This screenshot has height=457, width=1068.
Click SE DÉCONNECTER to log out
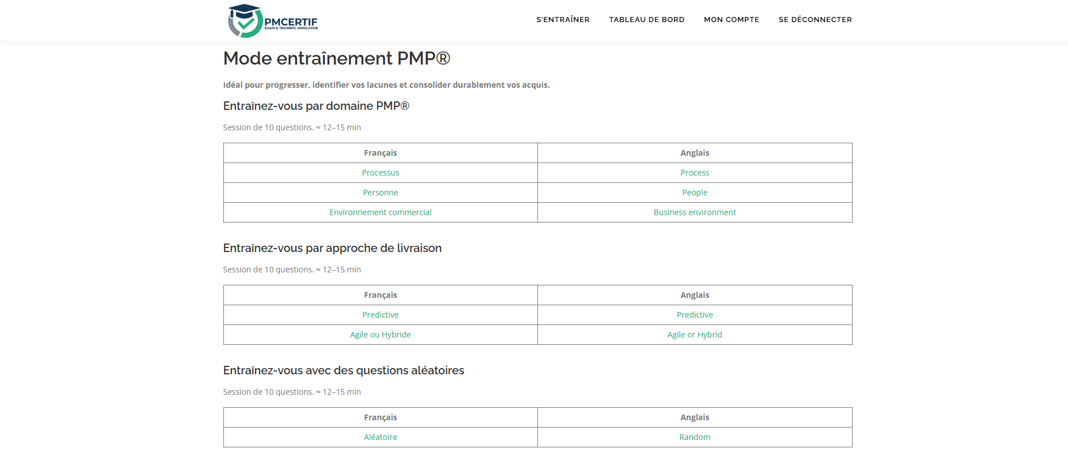(815, 20)
